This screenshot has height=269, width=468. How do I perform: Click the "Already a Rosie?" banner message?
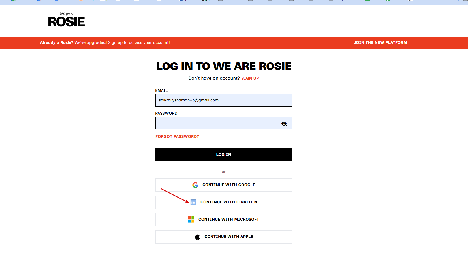pos(105,43)
